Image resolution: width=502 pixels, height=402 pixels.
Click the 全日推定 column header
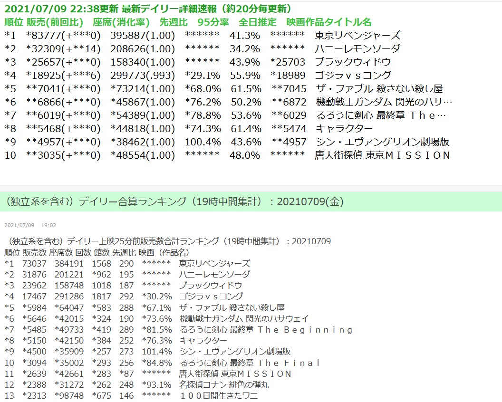click(257, 22)
